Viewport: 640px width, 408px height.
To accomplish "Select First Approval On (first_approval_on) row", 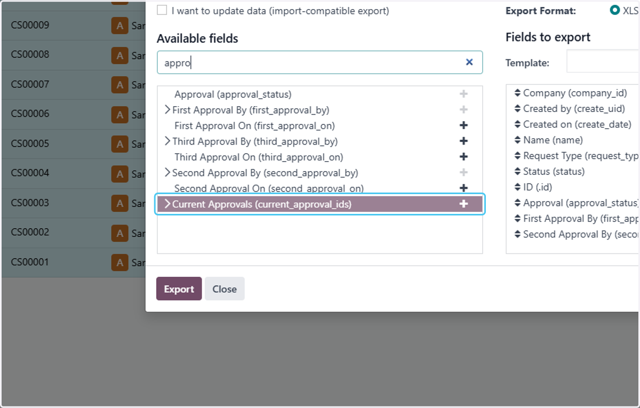I will pyautogui.click(x=320, y=126).
